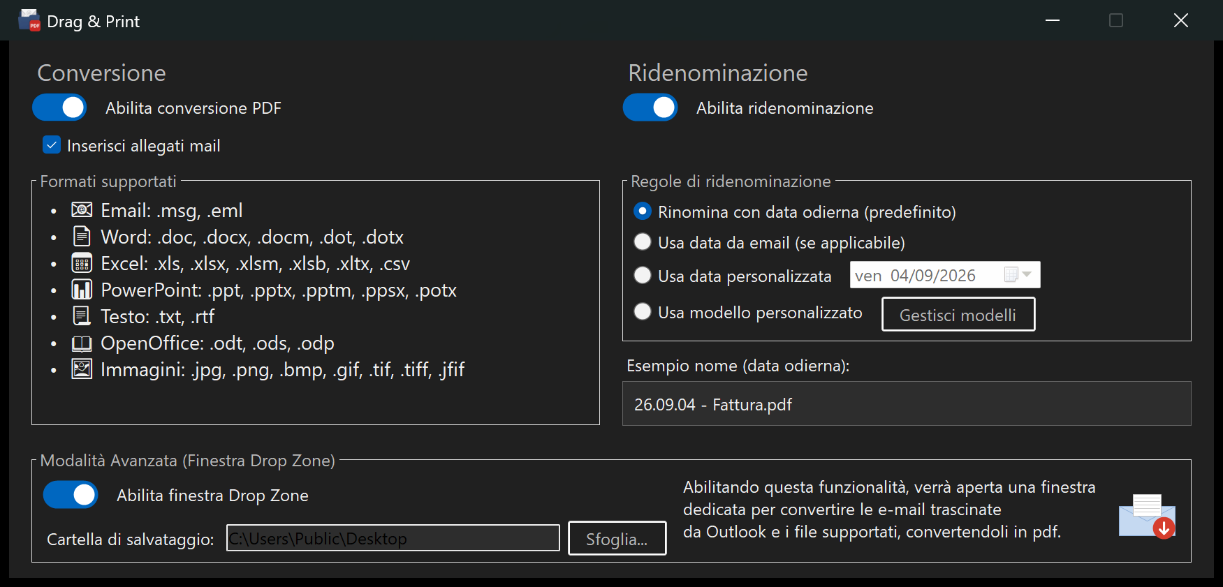Open the calendar picker for custom date
The height and width of the screenshot is (587, 1223).
point(1017,275)
